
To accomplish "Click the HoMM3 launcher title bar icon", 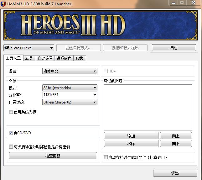I will (3, 4).
